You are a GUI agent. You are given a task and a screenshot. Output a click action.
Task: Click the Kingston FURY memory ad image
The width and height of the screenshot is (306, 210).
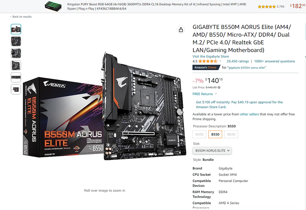[x=53, y=6]
